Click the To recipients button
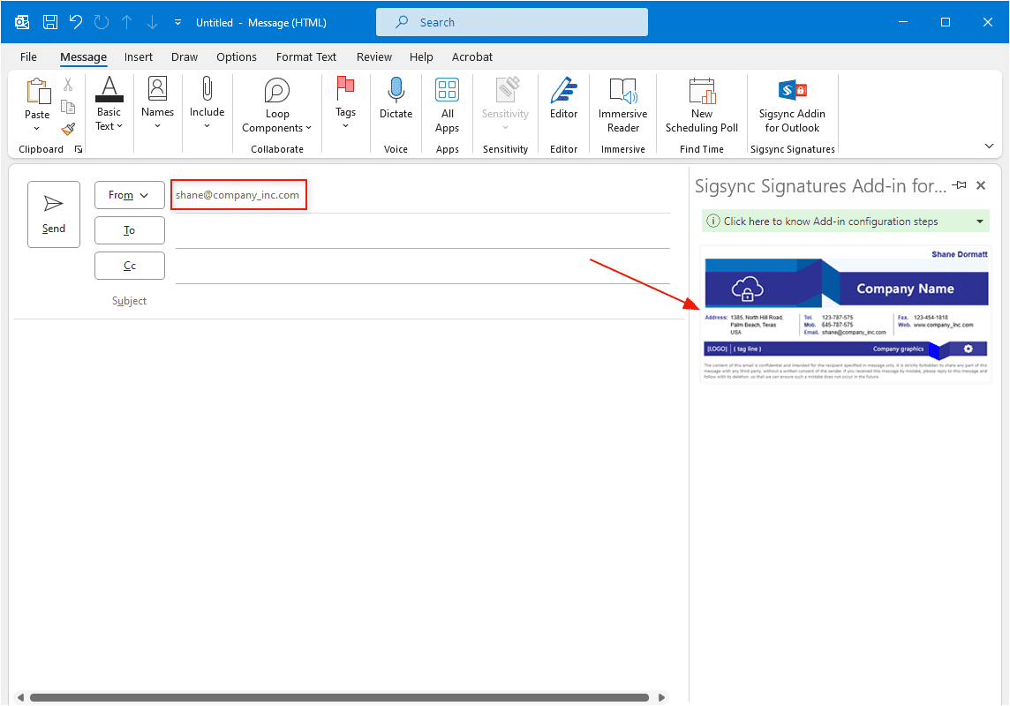Viewport: 1010px width, 706px height. tap(129, 230)
